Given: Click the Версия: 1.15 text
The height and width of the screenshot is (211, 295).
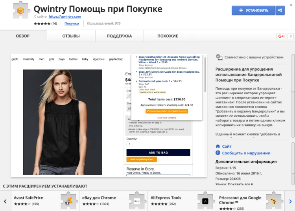Looking at the screenshot, I should point(226,168).
